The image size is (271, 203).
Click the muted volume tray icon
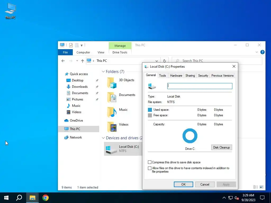coord(237,198)
